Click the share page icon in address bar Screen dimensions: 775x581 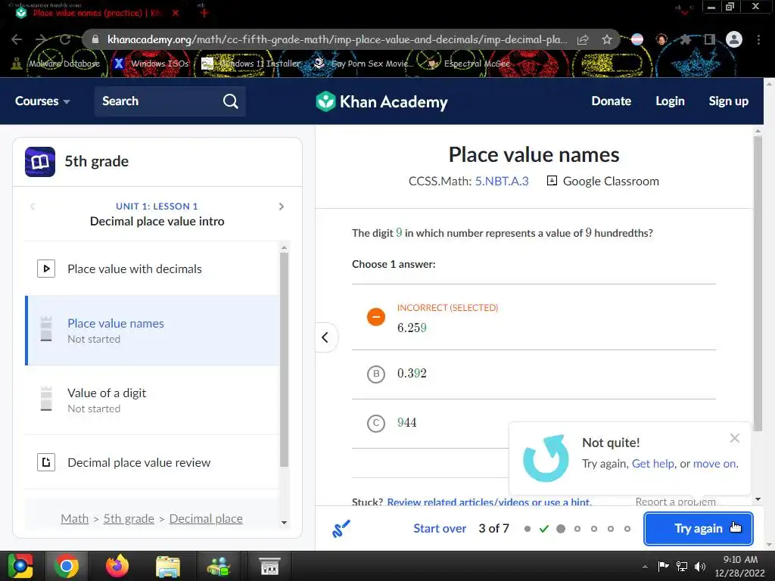point(583,39)
